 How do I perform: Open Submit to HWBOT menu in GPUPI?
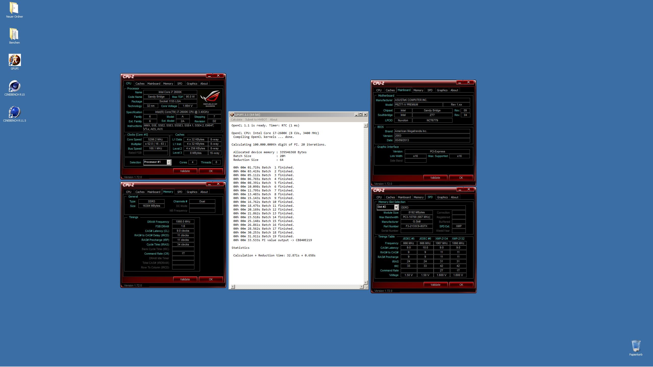(x=256, y=120)
